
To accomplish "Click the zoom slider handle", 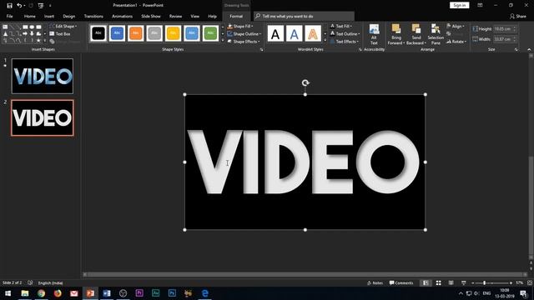I will click(484, 282).
